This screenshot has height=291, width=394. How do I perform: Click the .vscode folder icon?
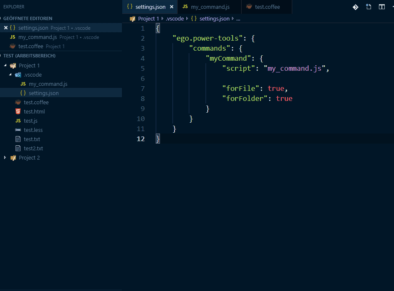click(x=18, y=75)
